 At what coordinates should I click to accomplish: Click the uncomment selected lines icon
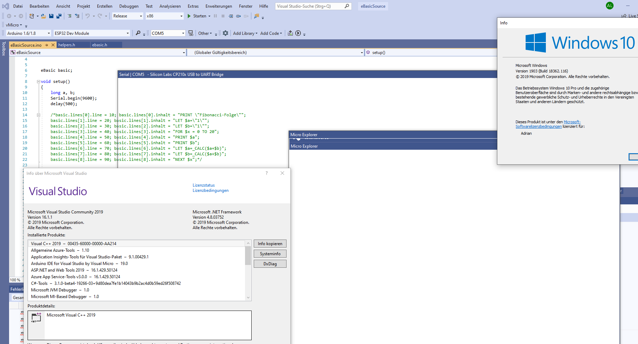point(77,16)
